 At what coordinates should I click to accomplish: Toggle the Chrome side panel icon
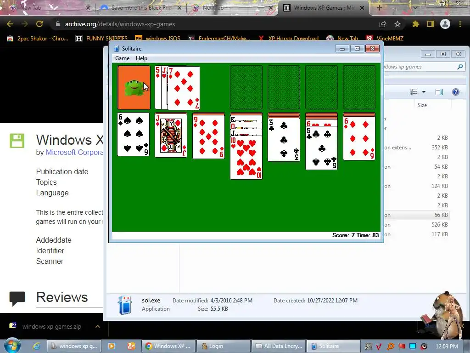[x=431, y=24]
